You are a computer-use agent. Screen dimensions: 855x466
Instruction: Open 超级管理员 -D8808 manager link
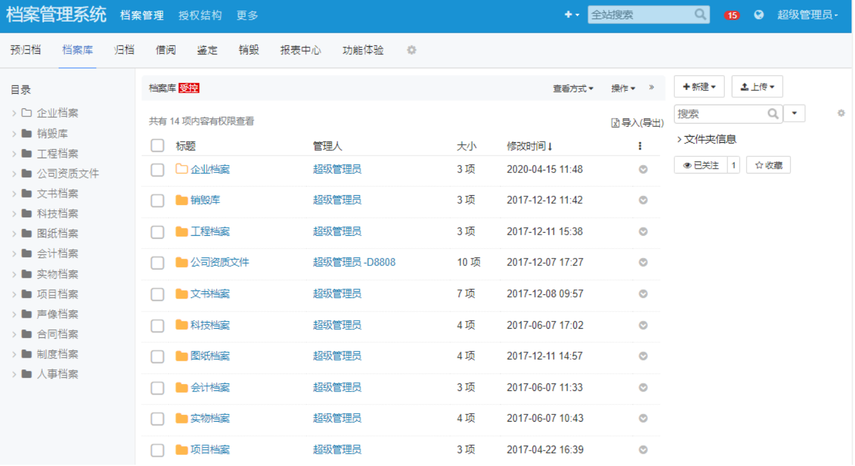354,262
